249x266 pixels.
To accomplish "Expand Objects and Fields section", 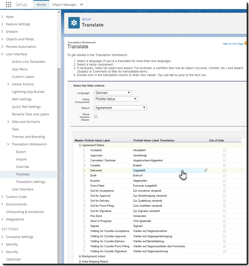I will [2, 39].
